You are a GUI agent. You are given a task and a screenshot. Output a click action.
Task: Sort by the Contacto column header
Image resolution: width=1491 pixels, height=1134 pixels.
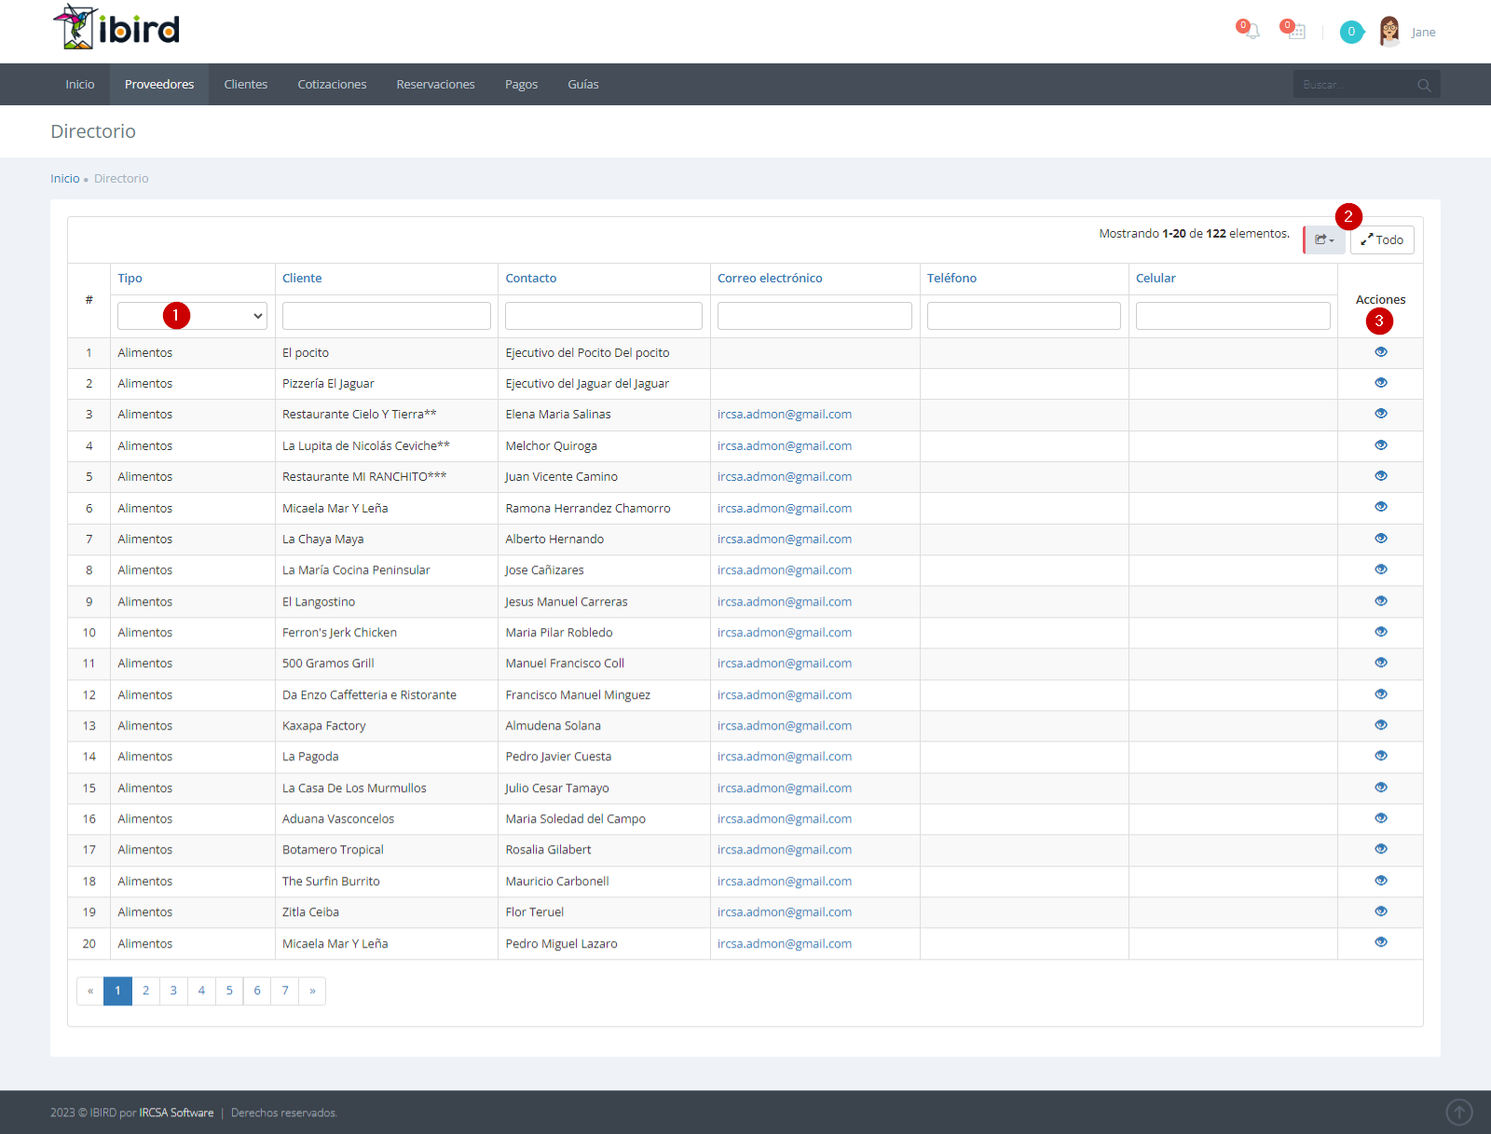pyautogui.click(x=531, y=279)
